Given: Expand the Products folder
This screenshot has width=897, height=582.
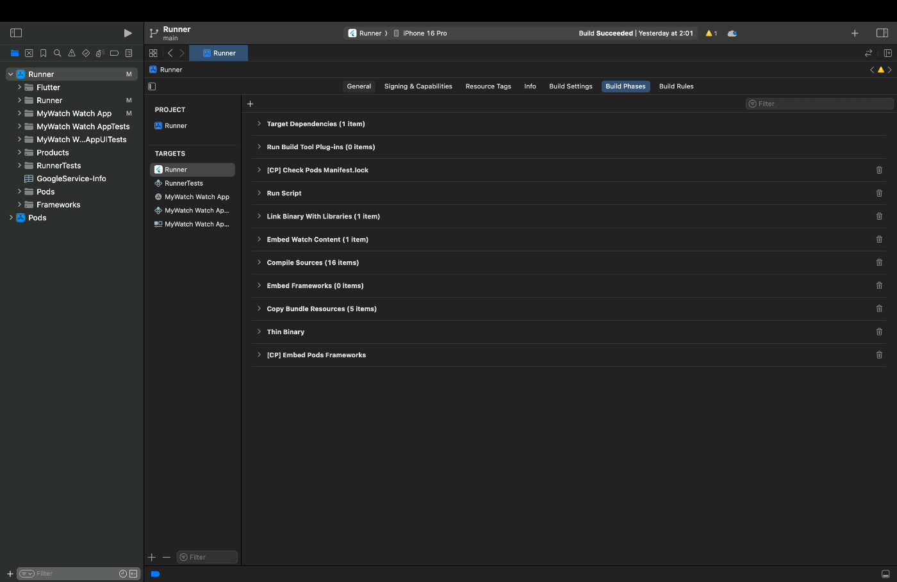Looking at the screenshot, I should pos(19,152).
